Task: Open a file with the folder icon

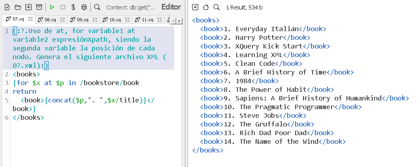Action: [18, 7]
